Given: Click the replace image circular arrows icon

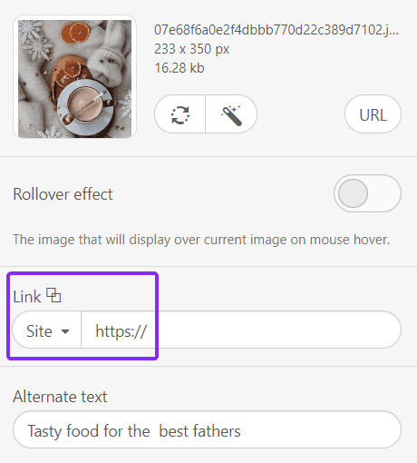Looking at the screenshot, I should click(180, 115).
